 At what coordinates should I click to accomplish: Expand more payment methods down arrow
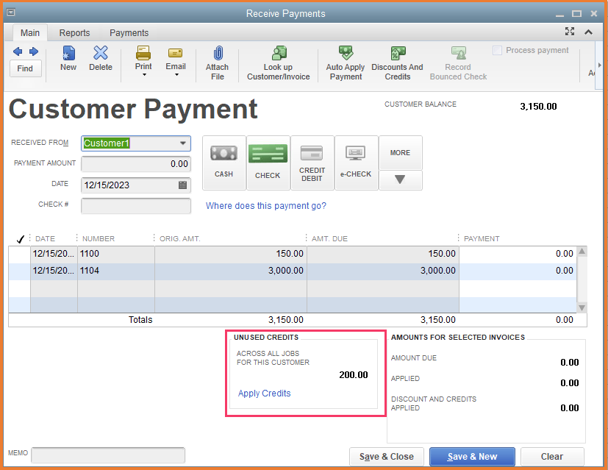pos(400,179)
